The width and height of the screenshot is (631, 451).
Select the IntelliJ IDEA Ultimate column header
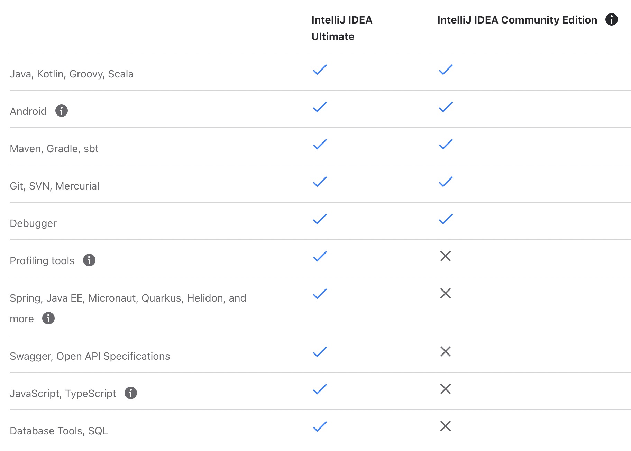click(x=341, y=28)
